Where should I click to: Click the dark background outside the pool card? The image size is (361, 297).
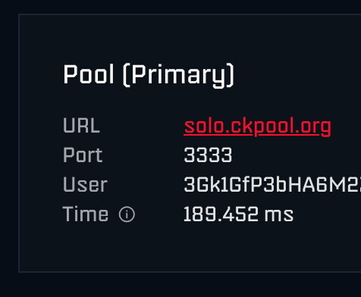[177, 286]
